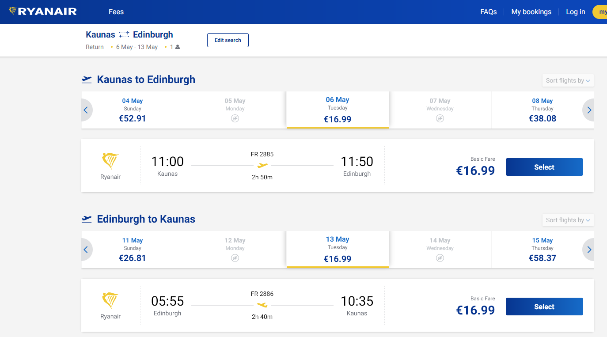Click the Ryanair harp icon on flight FR 2886
Image resolution: width=607 pixels, height=337 pixels.
click(x=110, y=301)
